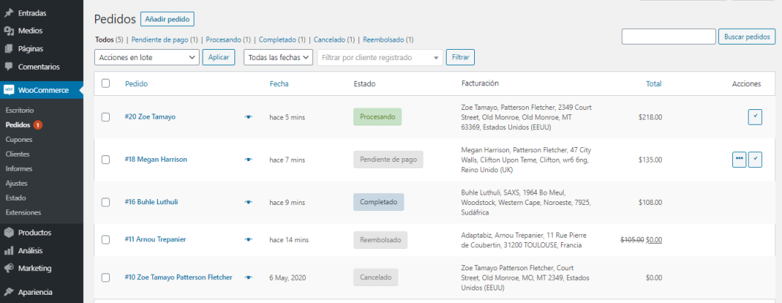Open order link #10 Zoe Tamayo Patterson Fletcher
Viewport: 782px width, 303px height.
[178, 277]
